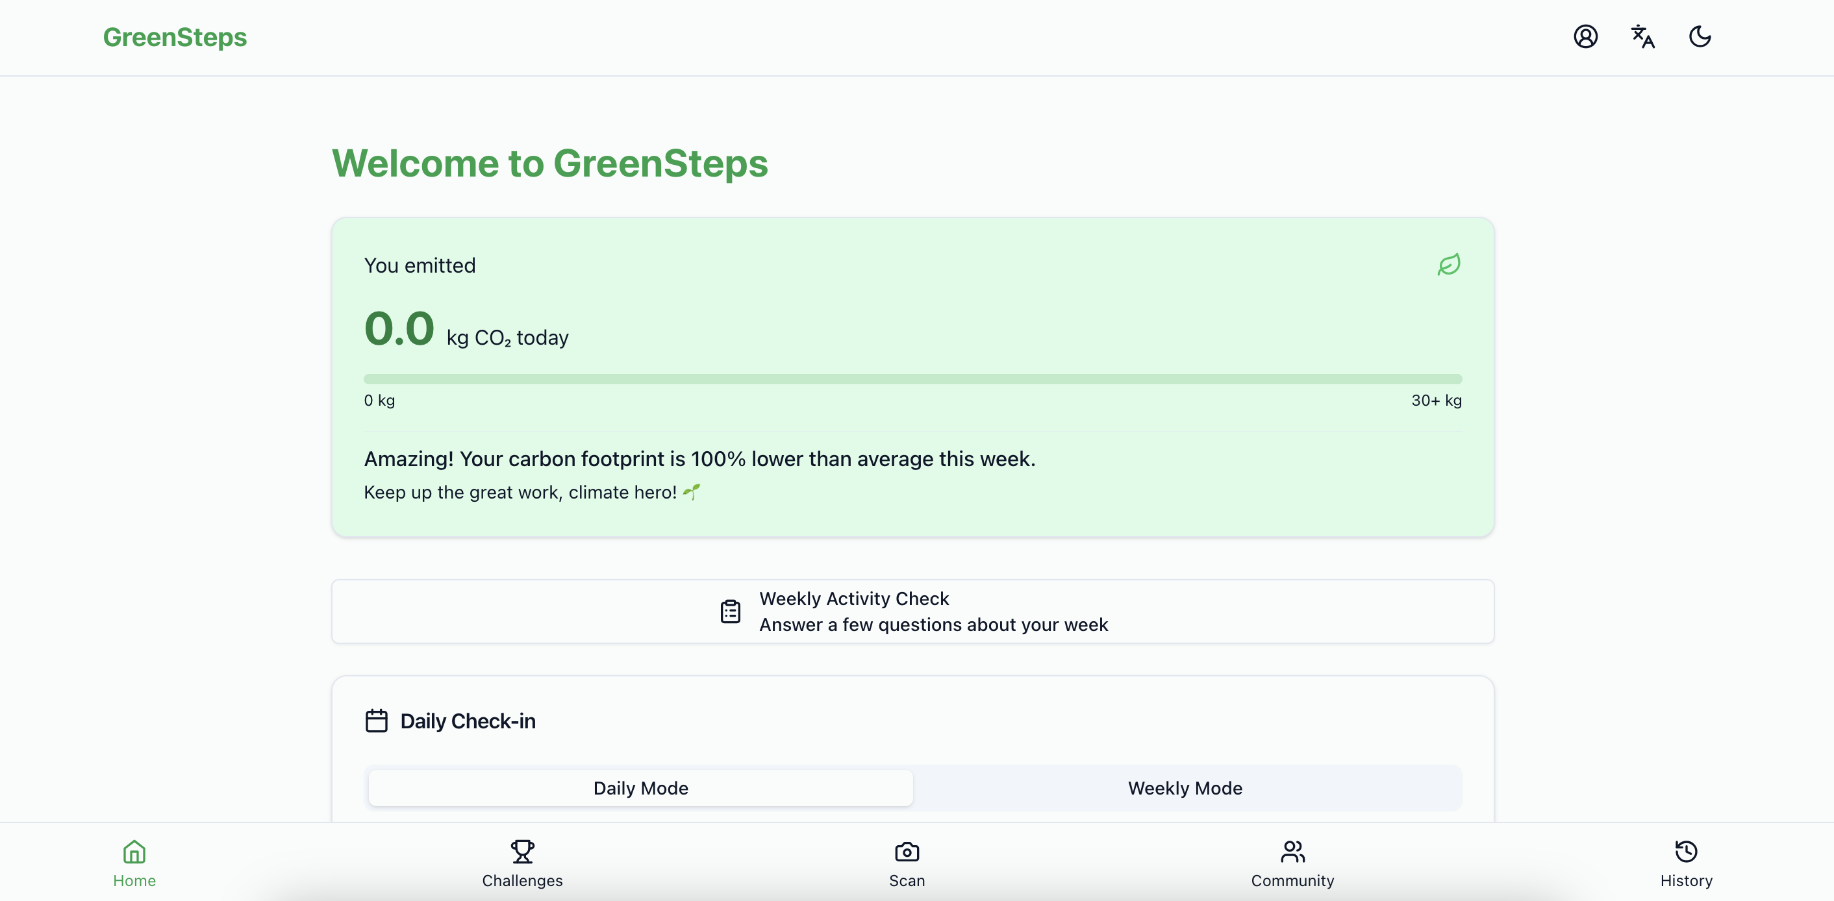Open the user profile icon
This screenshot has height=901, width=1834.
(x=1585, y=36)
